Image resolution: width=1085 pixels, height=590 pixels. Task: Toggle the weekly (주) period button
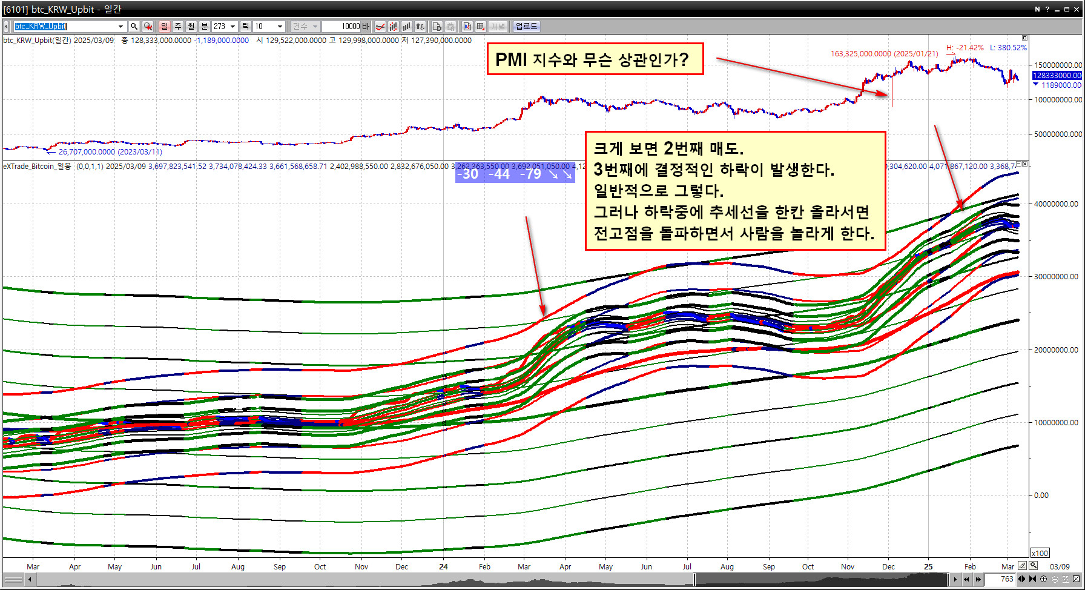pos(178,27)
